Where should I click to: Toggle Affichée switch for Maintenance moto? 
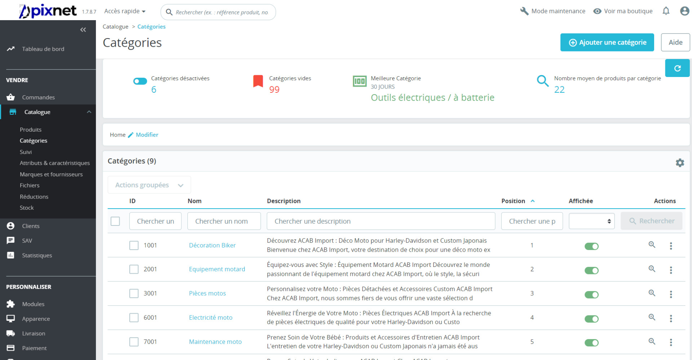591,343
